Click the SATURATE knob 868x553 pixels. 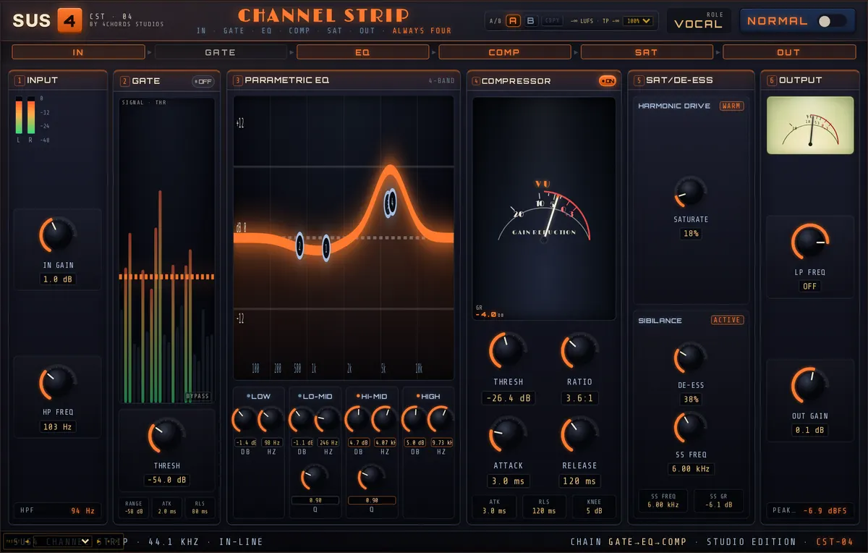coord(690,192)
